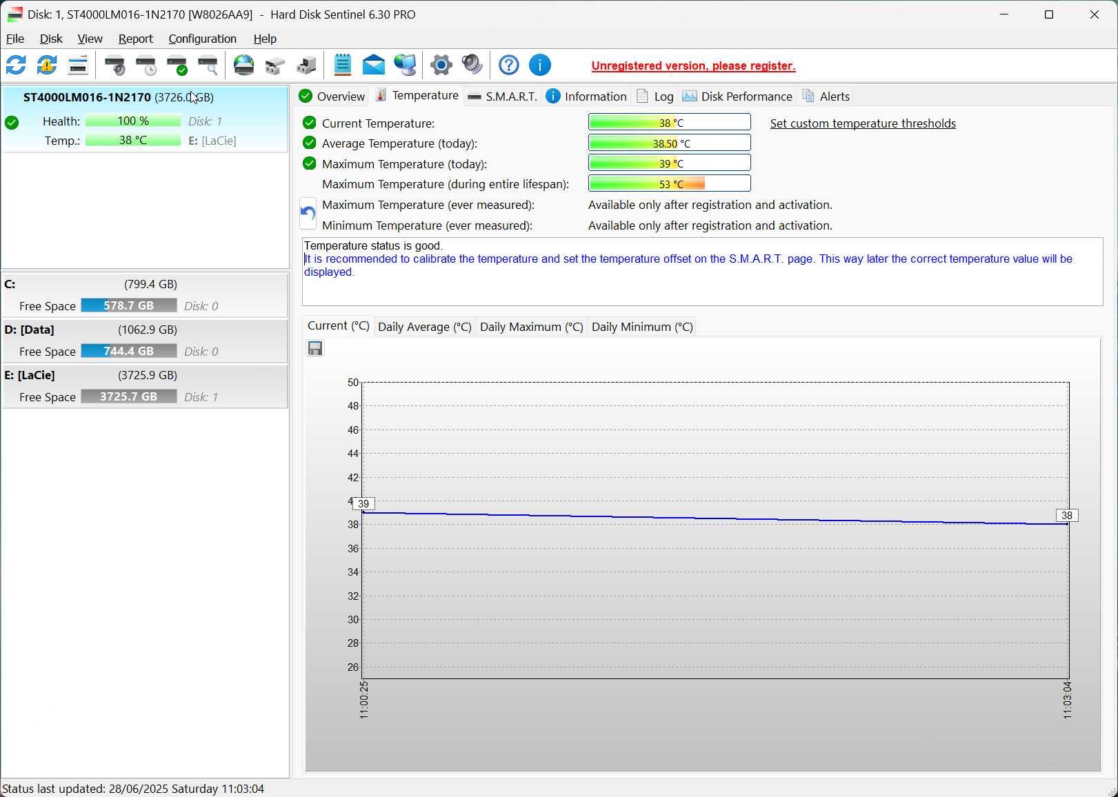The width and height of the screenshot is (1118, 797).
Task: Click the temperature status message text box
Action: click(702, 272)
